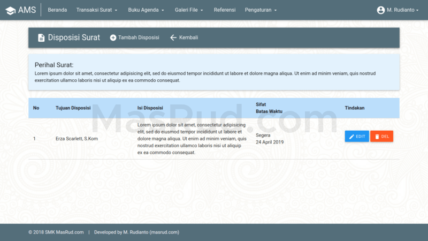428x241 pixels.
Task: Go to the Beranda menu item
Action: coord(57,10)
